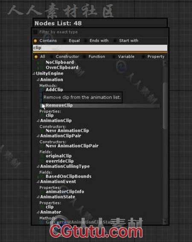Switch to the Function filter tab

pos(97,57)
